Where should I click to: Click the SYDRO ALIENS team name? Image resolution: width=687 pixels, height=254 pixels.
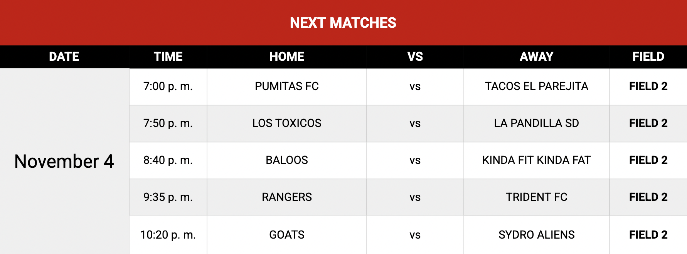536,235
